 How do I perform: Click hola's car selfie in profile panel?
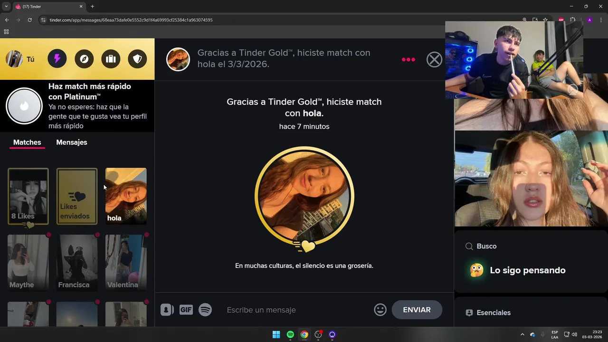tap(531, 179)
